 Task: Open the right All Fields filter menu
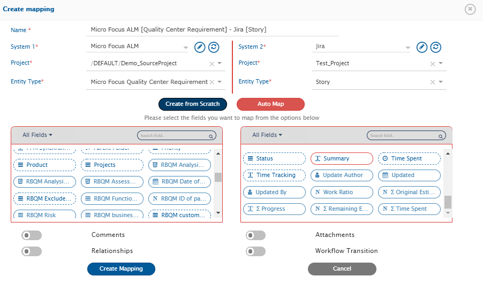point(267,135)
